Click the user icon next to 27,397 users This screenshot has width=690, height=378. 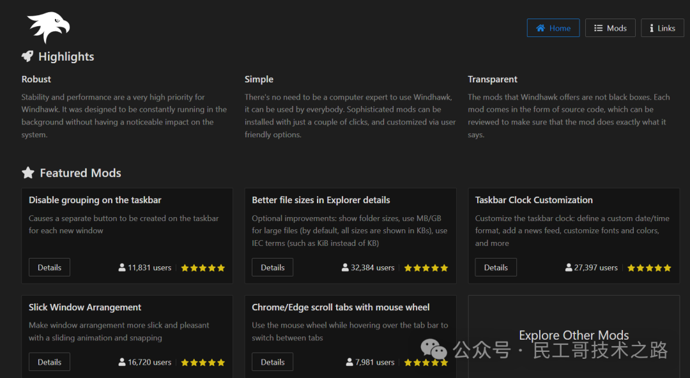tap(569, 268)
